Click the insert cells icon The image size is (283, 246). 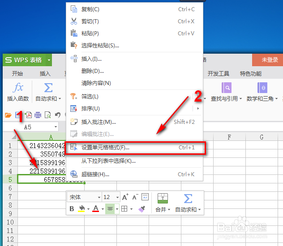tap(74, 59)
